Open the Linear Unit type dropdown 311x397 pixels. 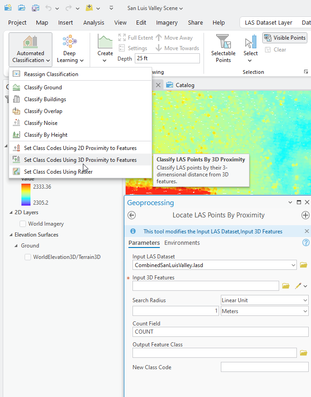point(265,300)
